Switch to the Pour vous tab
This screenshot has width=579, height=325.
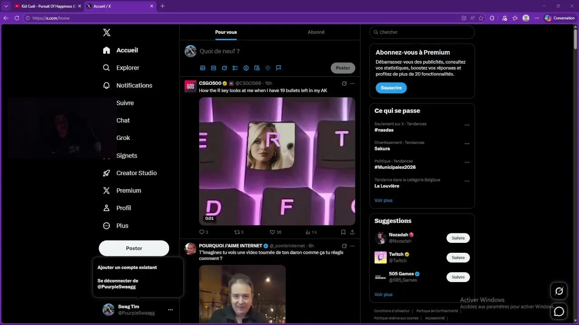(x=226, y=32)
